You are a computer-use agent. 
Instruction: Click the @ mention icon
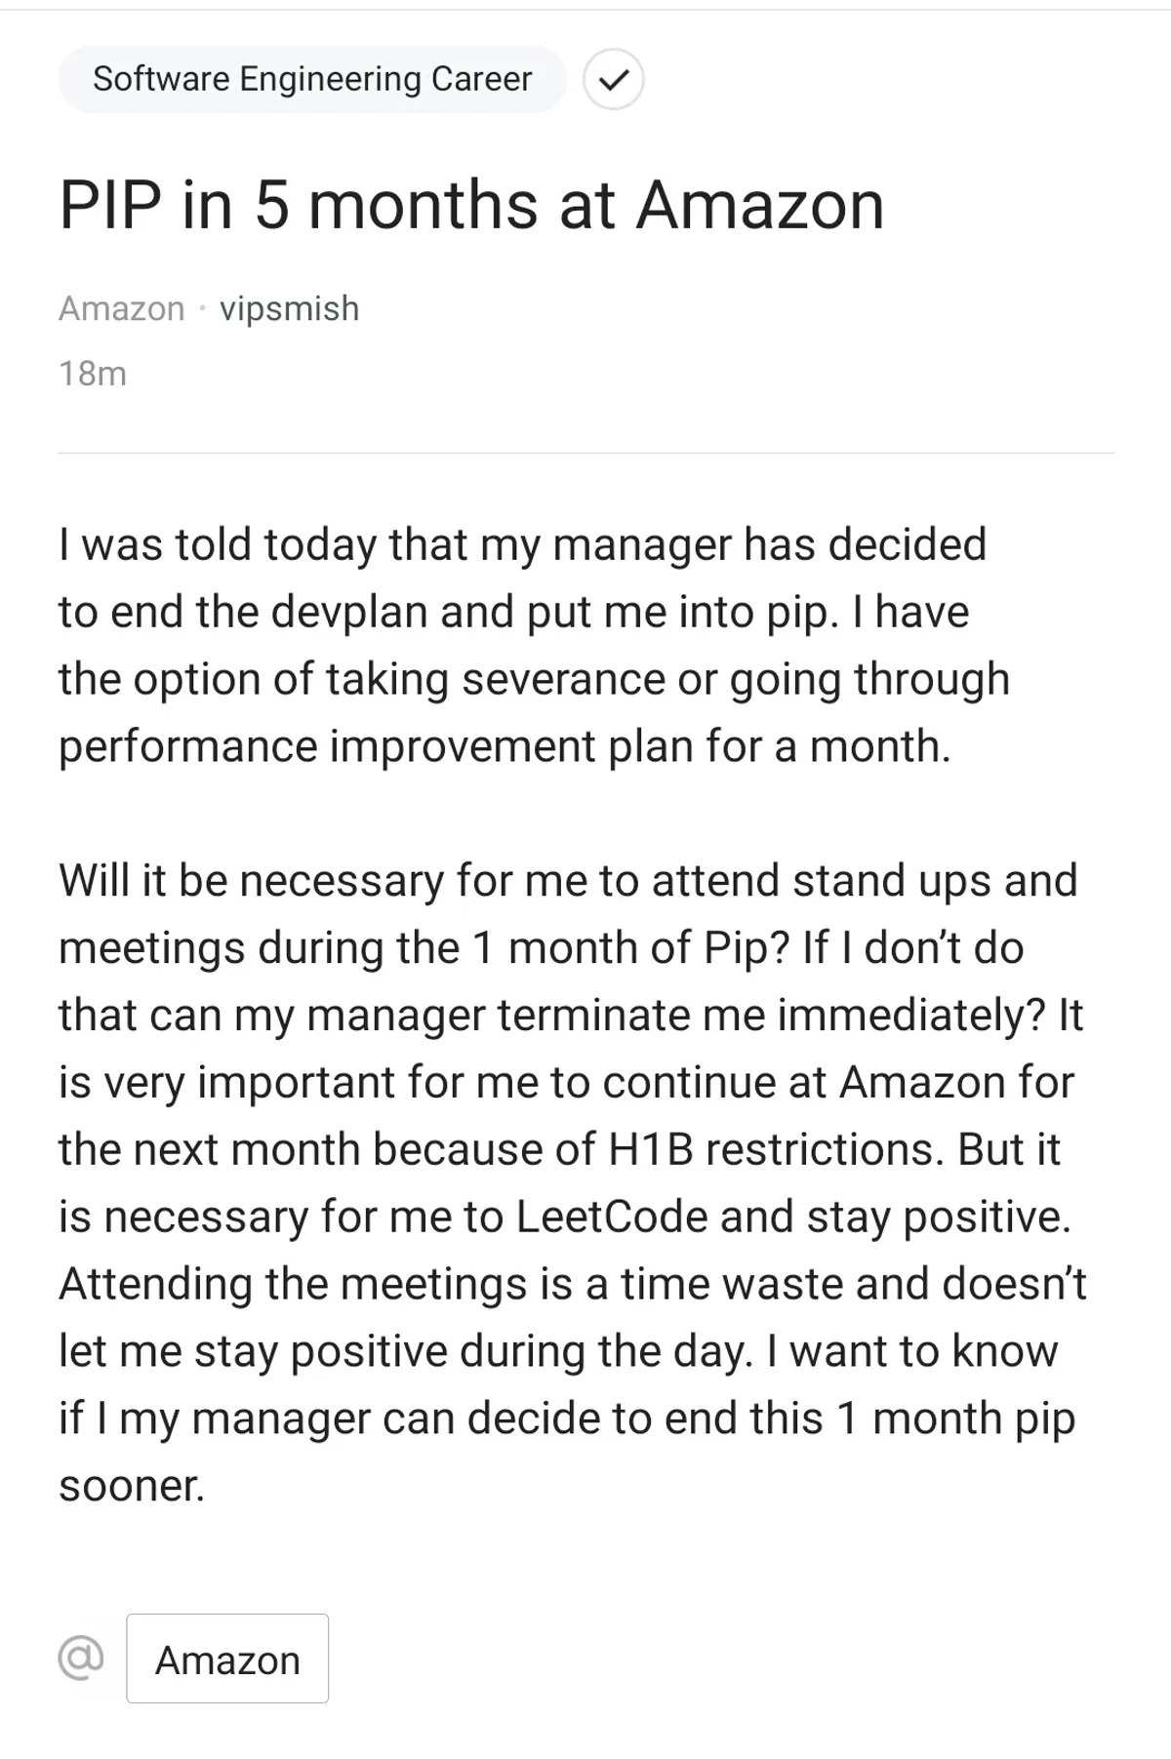click(81, 1658)
